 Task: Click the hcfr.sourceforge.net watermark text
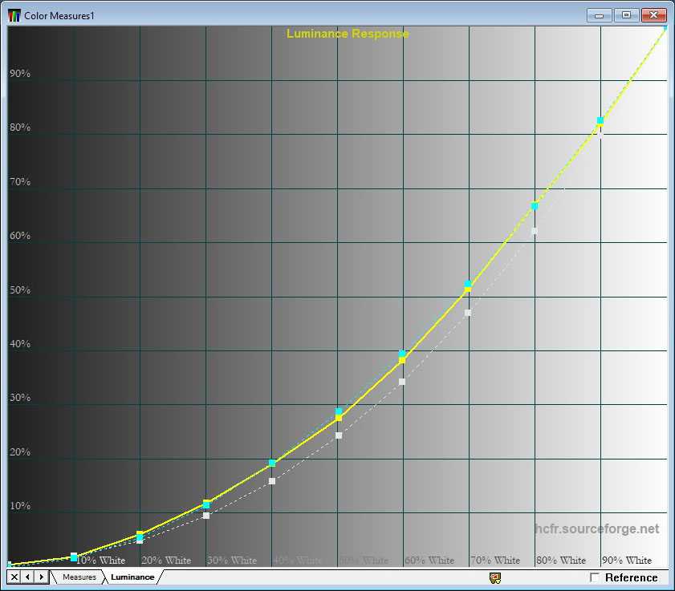(596, 529)
